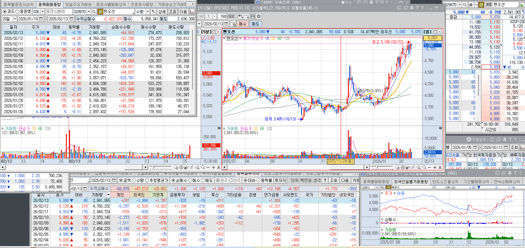Zoom out daily chart with minus icon
Screen dimensions: 525x248
(429, 167)
